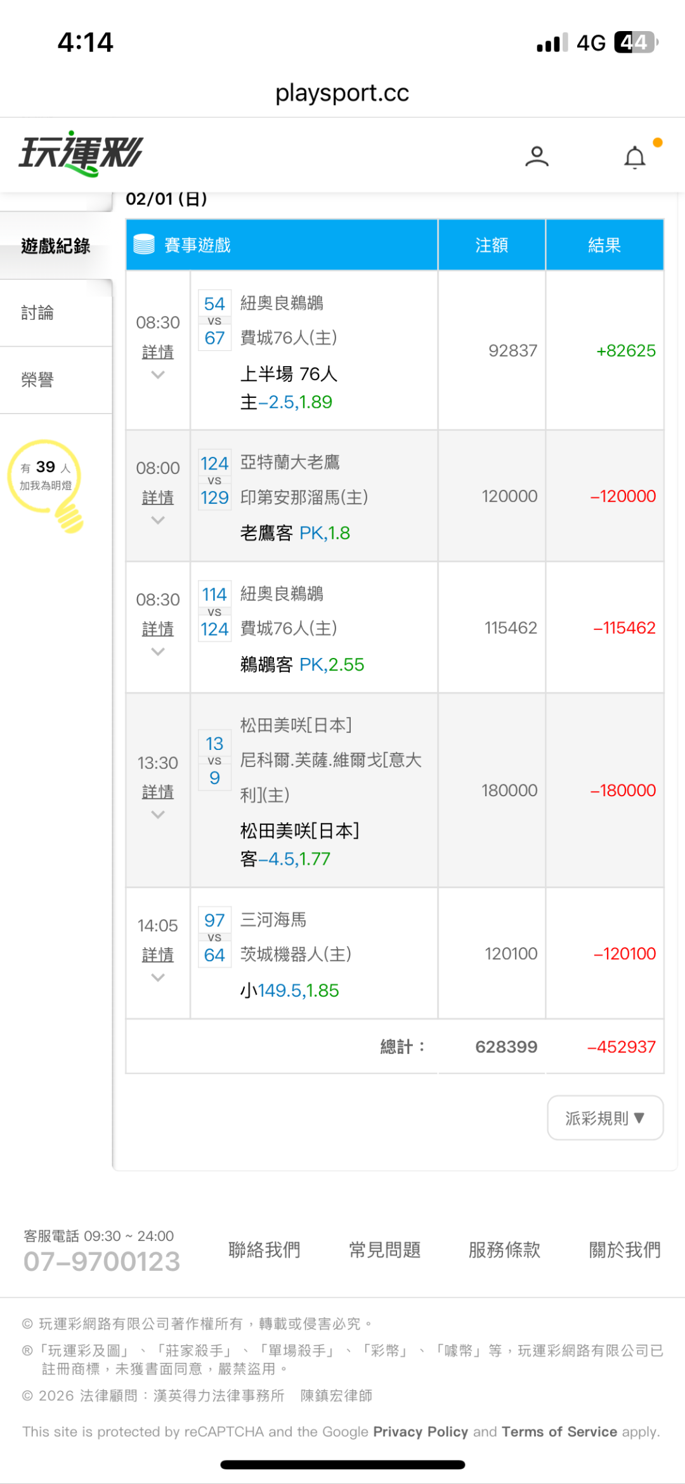The width and height of the screenshot is (685, 1484).
Task: Open the Privacy Policy link
Action: click(420, 1432)
